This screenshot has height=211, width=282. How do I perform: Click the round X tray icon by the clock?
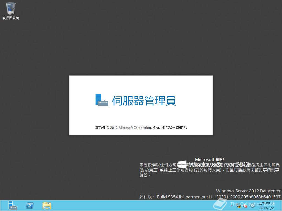253,206
